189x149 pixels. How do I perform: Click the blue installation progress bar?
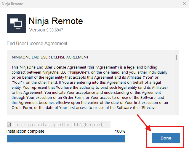(66, 139)
